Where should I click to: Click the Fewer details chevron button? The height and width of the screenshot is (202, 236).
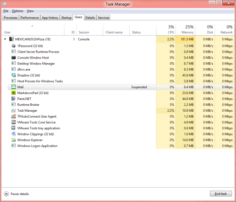tap(6, 194)
